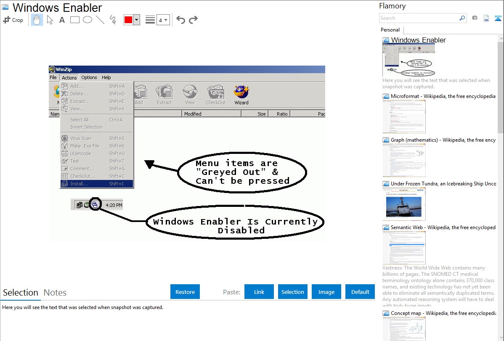504x341 pixels.
Task: Click the snapshot icon beside main title
Action: tap(5, 7)
